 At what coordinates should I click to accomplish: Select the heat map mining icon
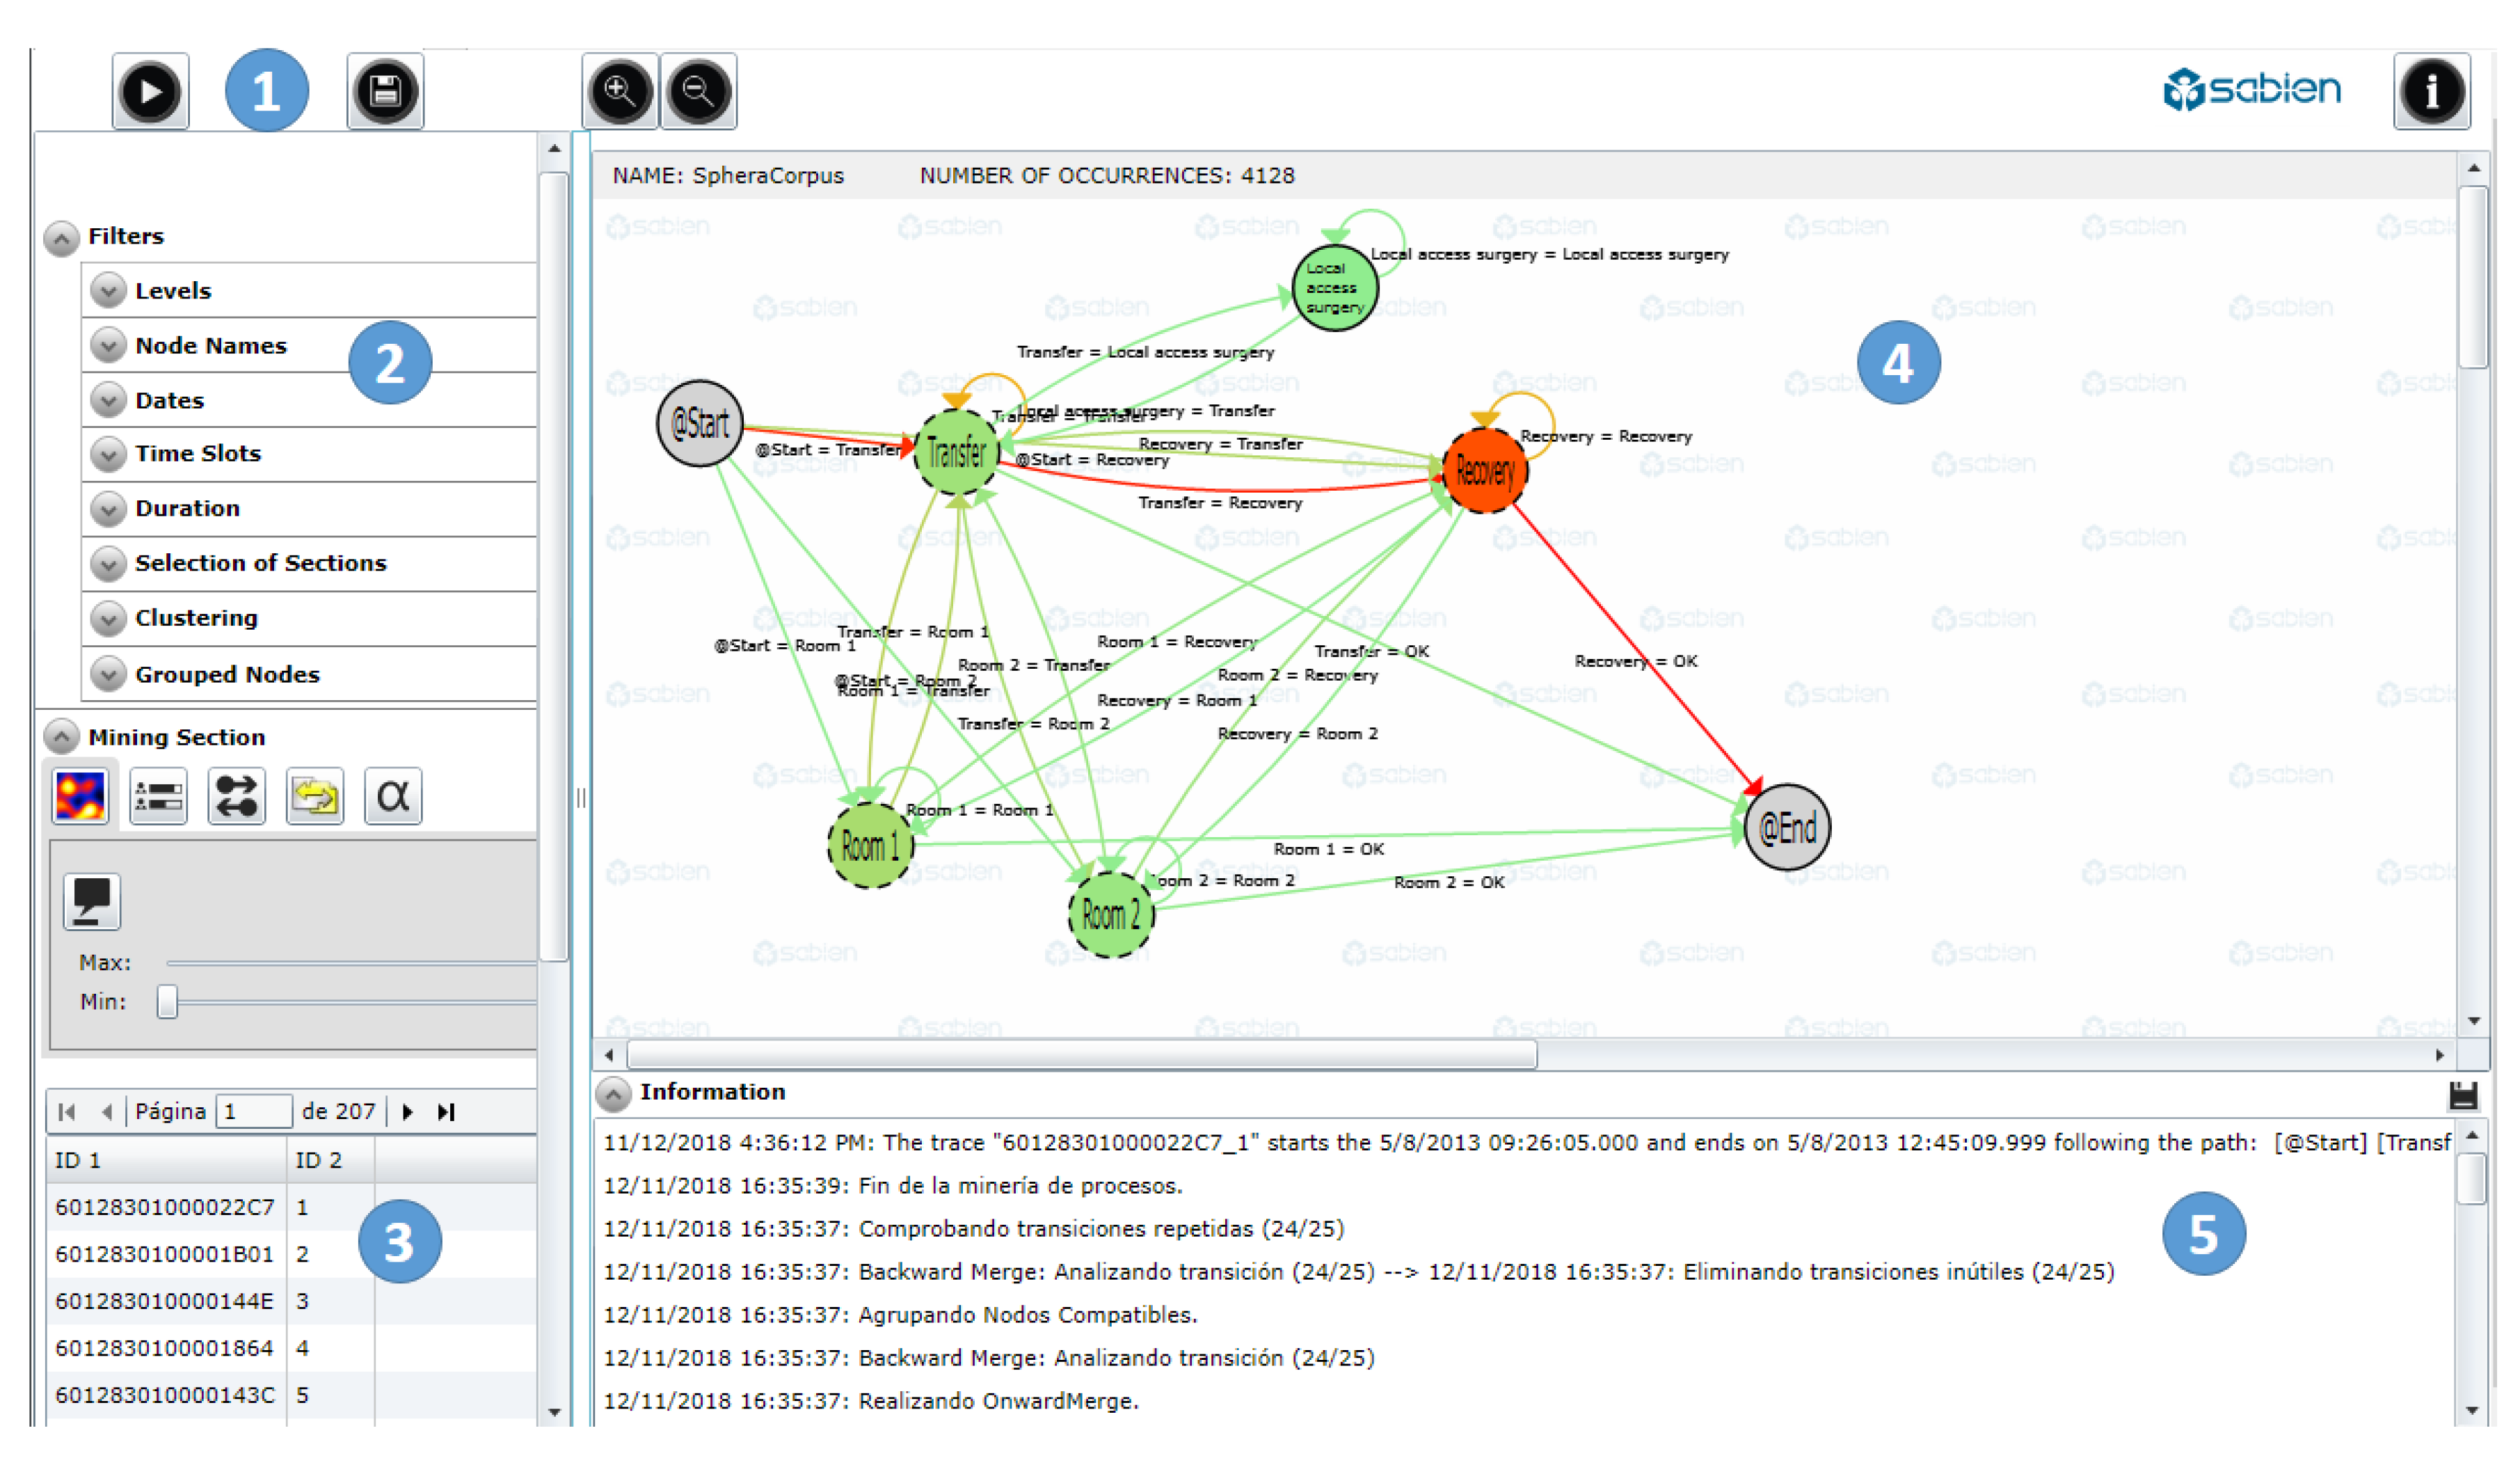[80, 797]
